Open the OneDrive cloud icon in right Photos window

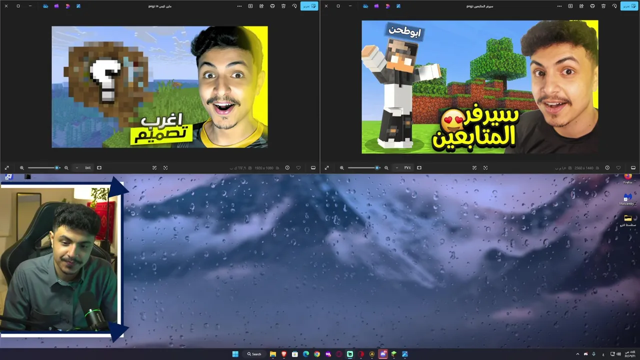365,6
